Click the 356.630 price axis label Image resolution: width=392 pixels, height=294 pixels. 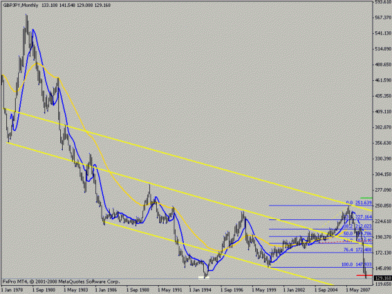(x=383, y=143)
